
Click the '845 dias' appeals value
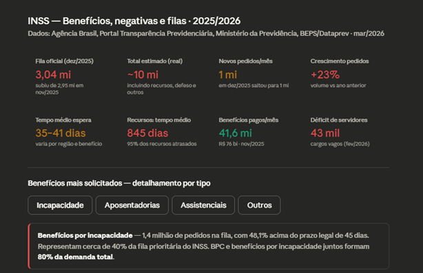[147, 133]
